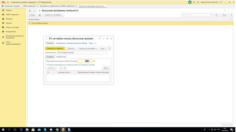This screenshot has width=236, height=132.
Task: Open notifications bell icon in title bar
Action: (190, 2)
